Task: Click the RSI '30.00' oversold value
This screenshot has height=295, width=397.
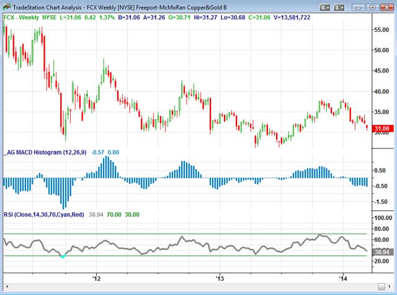Action: (x=132, y=215)
